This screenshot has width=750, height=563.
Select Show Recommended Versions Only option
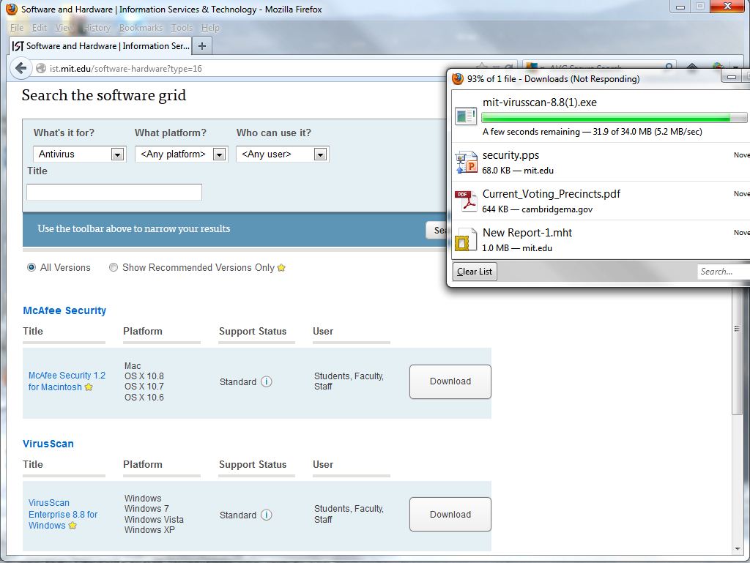coord(114,268)
